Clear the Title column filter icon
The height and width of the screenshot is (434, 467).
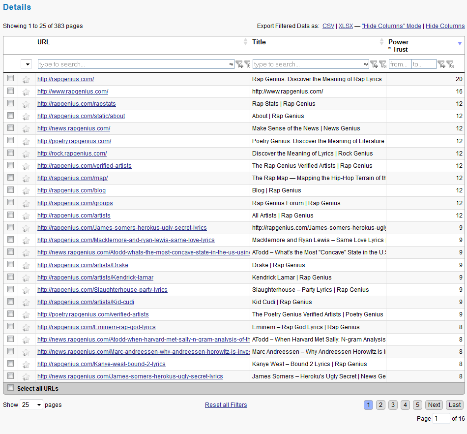click(x=383, y=64)
